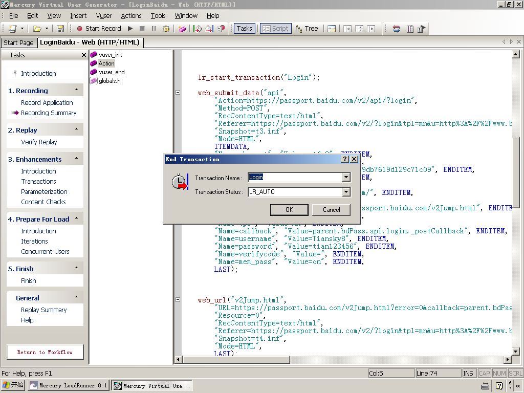The width and height of the screenshot is (524, 393).
Task: Click the last toolbar icon with arrow
Action: 422,29
